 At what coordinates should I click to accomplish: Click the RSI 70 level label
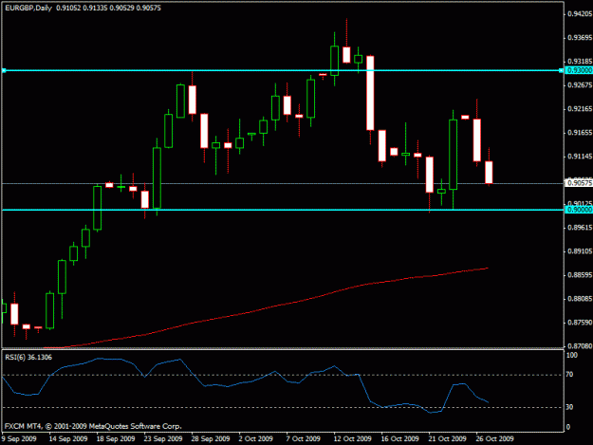pyautogui.click(x=570, y=375)
